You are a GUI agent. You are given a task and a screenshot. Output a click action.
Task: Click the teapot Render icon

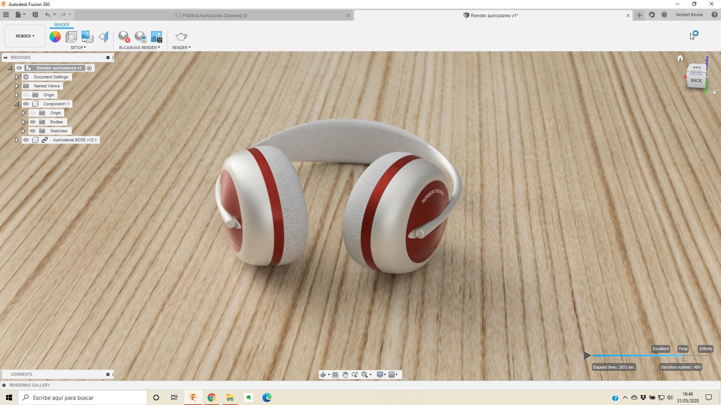click(181, 37)
